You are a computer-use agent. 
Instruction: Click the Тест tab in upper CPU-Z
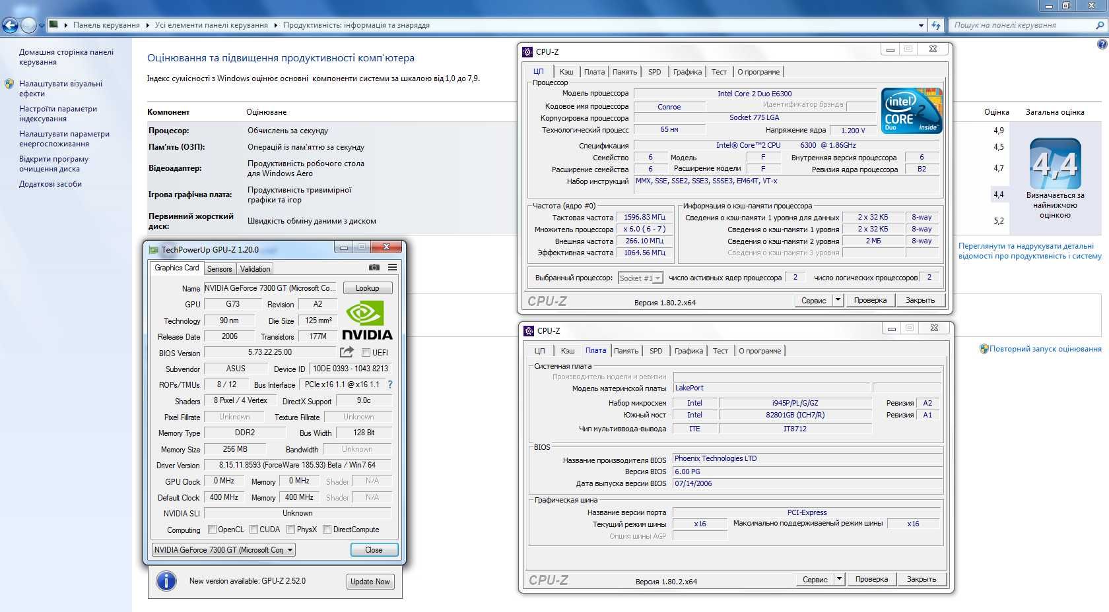pyautogui.click(x=719, y=72)
